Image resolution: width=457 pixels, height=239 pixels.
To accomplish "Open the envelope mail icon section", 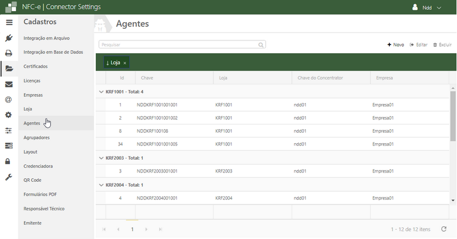I will click(9, 84).
